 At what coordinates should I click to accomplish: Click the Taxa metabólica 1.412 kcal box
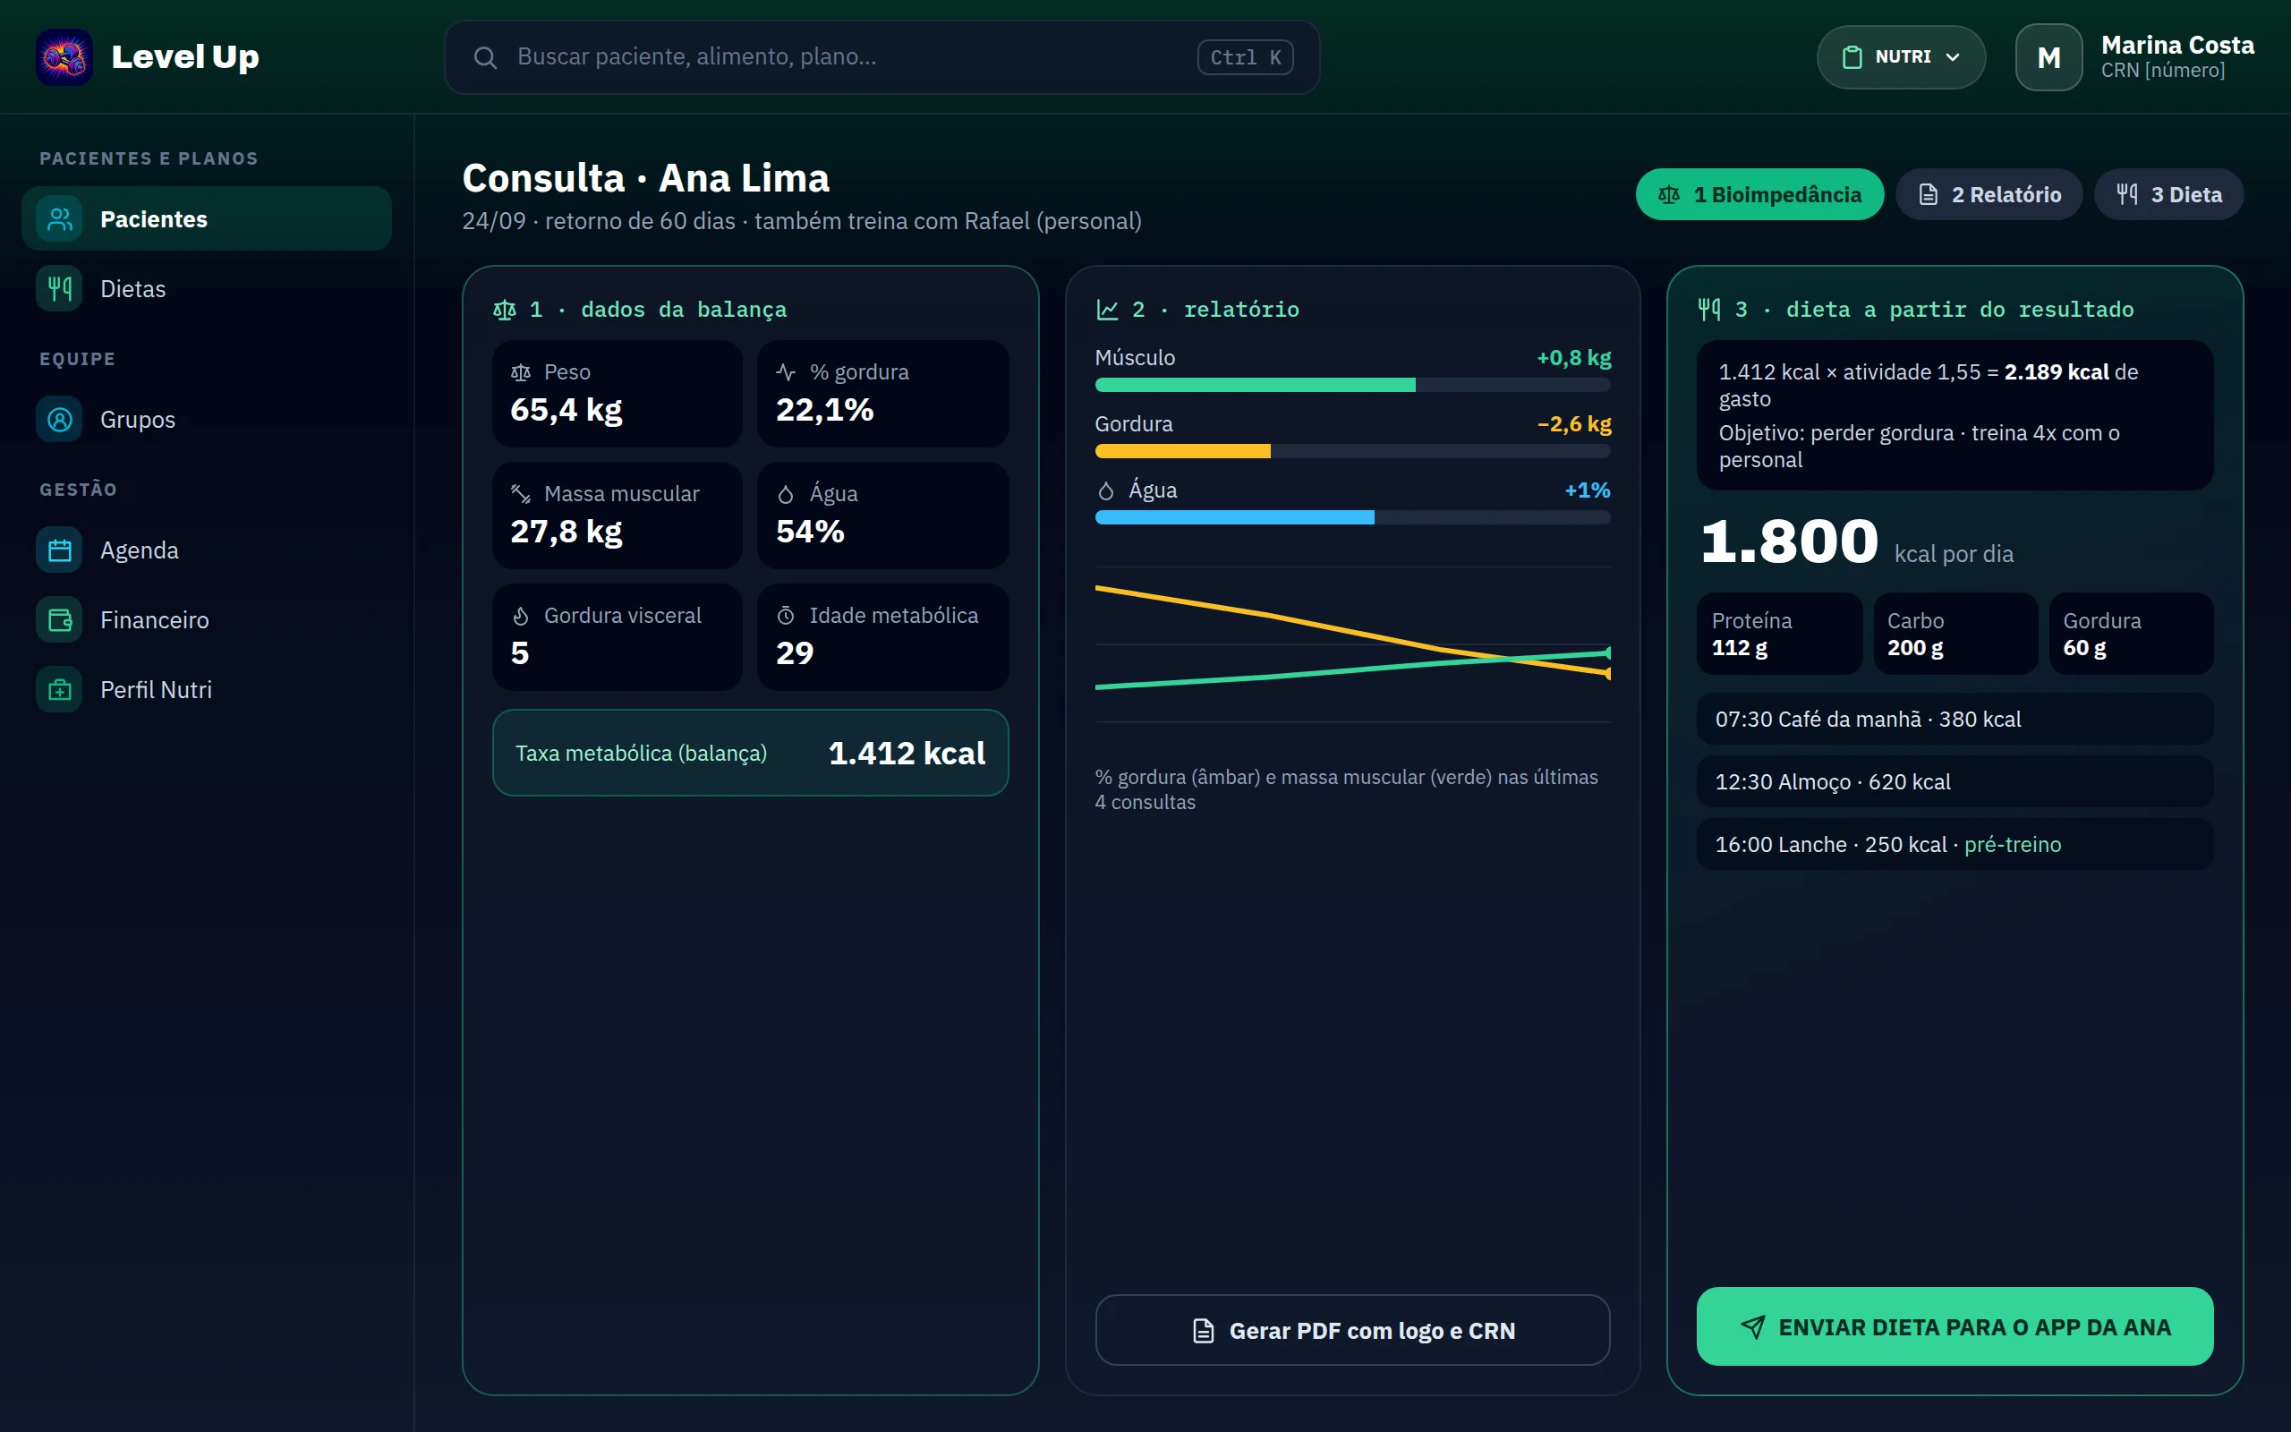[x=750, y=753]
